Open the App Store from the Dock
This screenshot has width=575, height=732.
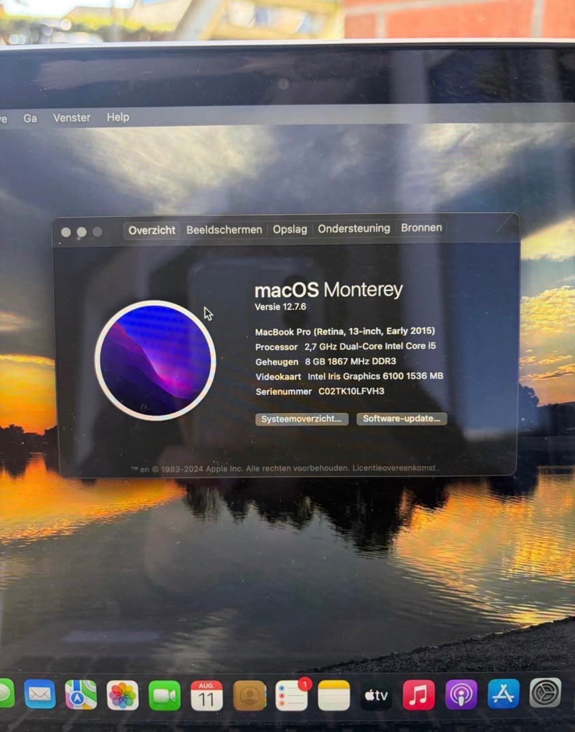tap(503, 694)
